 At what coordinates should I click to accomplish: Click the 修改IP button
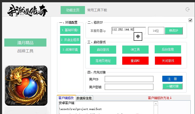click(174, 31)
